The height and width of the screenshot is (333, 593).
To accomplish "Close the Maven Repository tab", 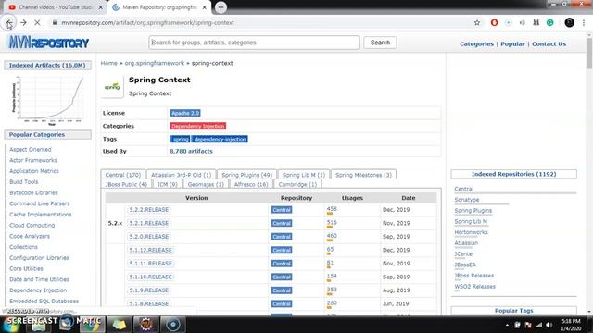I will pyautogui.click(x=204, y=7).
